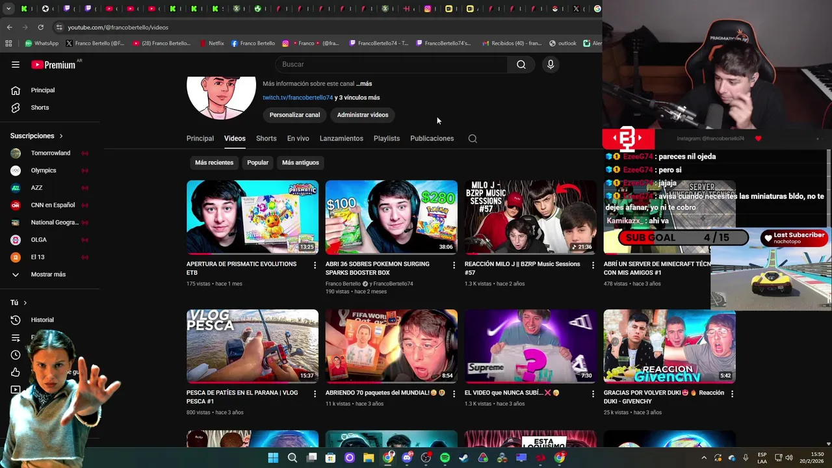Click browser back arrow
Screen dimensions: 832x468
click(9, 27)
